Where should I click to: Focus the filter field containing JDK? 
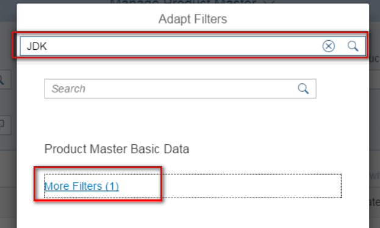point(193,46)
